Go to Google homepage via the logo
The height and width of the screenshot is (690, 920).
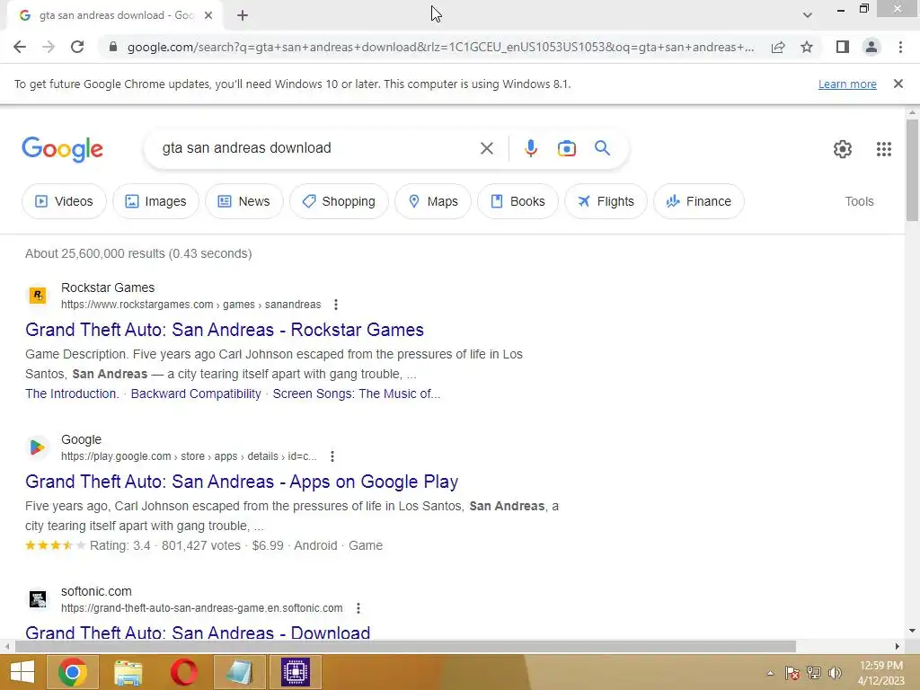pyautogui.click(x=62, y=149)
